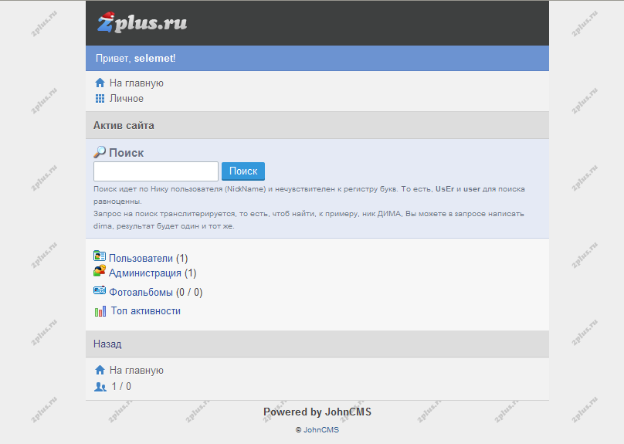Click the camera icon beside Фотоальбомы
This screenshot has width=624, height=444.
point(100,290)
